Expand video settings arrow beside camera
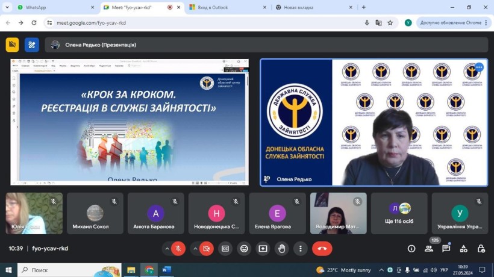The width and height of the screenshot is (494, 277). click(x=195, y=249)
